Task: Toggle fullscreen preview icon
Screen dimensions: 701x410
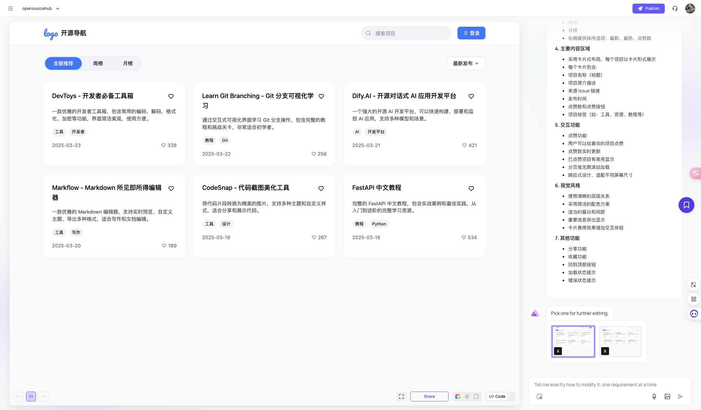Action: click(x=401, y=397)
